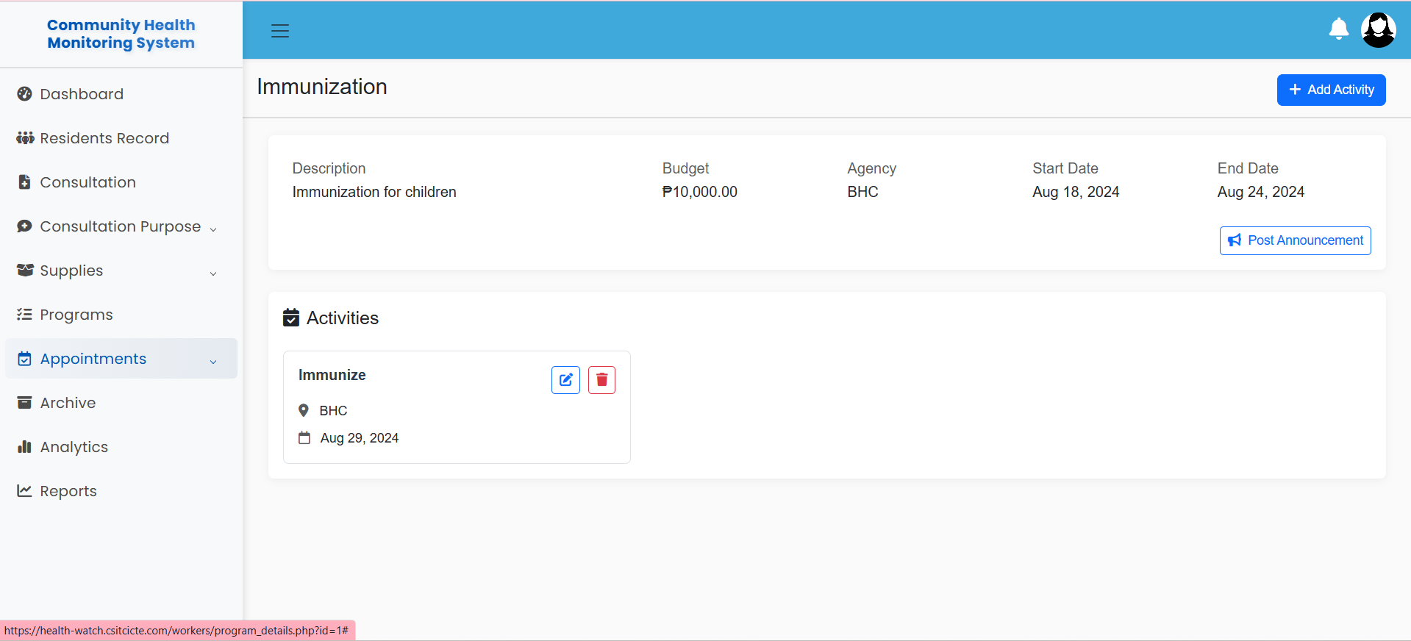Click the description 'Immunization for children'
Viewport: 1411px width, 641px height.
374,192
